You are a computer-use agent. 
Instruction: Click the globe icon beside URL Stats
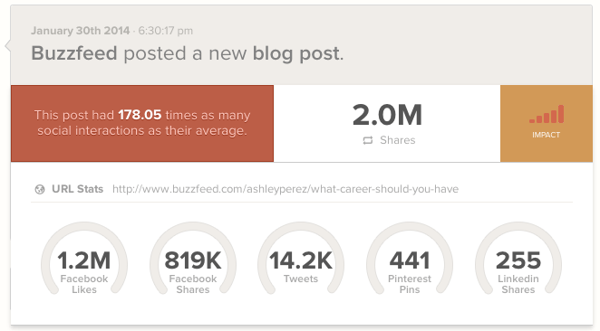40,189
